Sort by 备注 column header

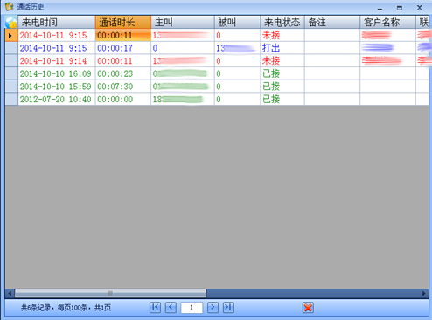pyautogui.click(x=332, y=23)
